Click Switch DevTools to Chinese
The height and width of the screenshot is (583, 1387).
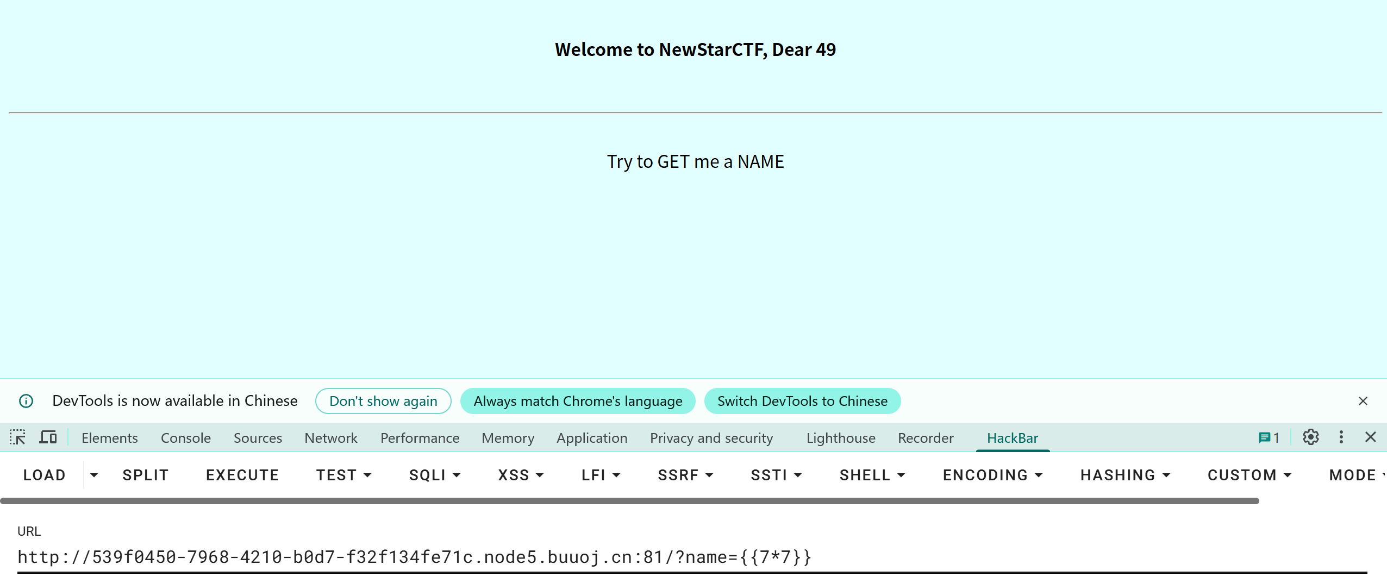[802, 401]
